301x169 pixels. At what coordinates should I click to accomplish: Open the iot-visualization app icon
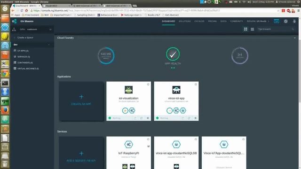(128, 90)
